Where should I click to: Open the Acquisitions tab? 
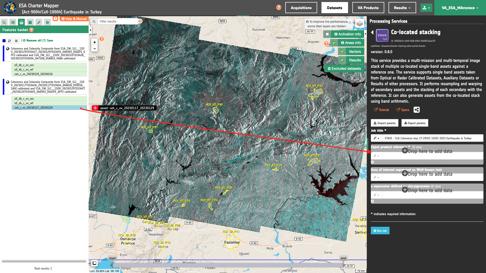pyautogui.click(x=301, y=8)
